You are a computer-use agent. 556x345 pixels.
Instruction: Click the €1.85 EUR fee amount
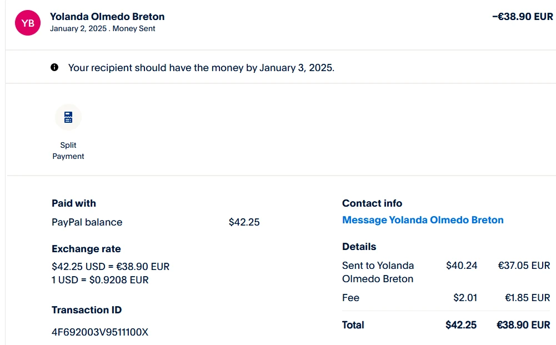(527, 298)
